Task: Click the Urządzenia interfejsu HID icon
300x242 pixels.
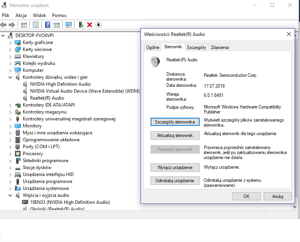Action: click(x=18, y=174)
